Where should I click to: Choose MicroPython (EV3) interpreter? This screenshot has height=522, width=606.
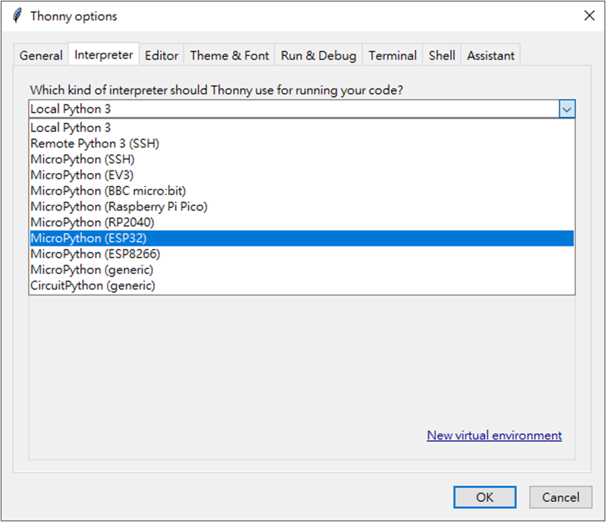[302, 175]
